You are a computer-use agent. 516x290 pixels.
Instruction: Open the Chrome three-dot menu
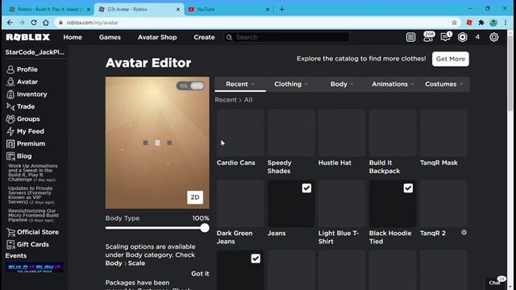(506, 23)
